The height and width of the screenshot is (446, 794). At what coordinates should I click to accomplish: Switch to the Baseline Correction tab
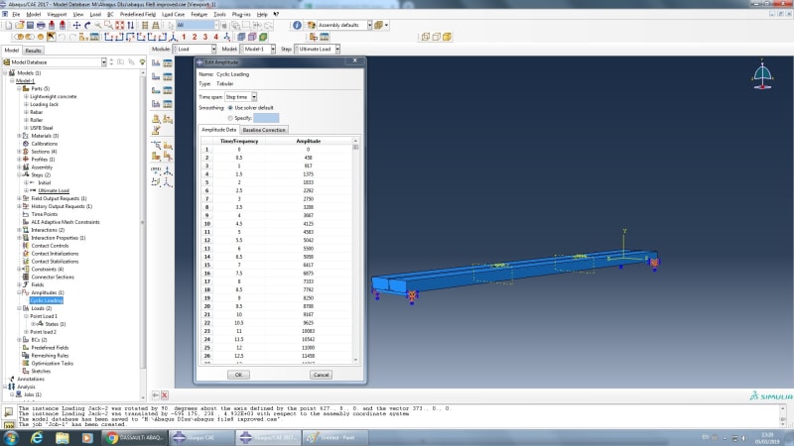264,130
